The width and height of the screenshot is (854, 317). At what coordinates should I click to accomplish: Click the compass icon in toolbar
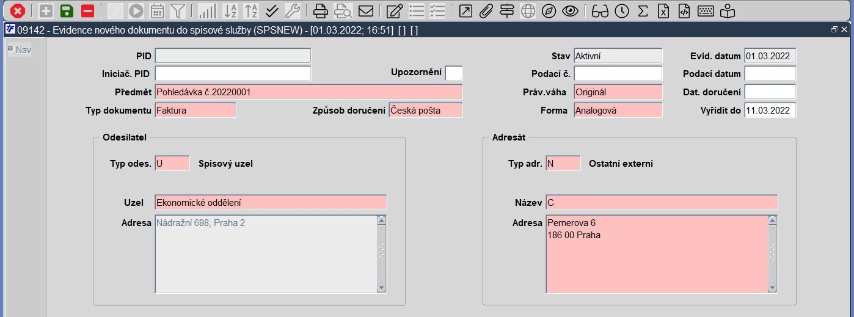tap(549, 10)
